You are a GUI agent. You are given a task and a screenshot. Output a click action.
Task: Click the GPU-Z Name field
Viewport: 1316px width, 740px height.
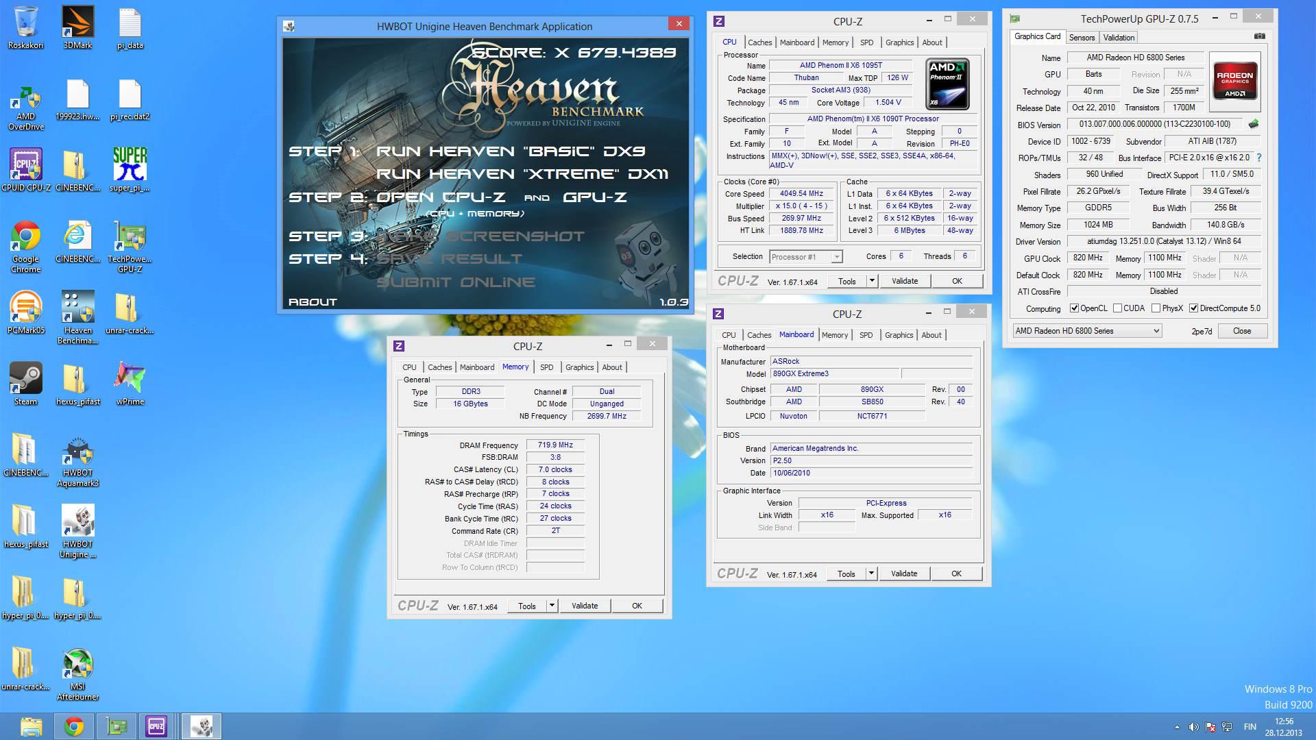[1135, 58]
